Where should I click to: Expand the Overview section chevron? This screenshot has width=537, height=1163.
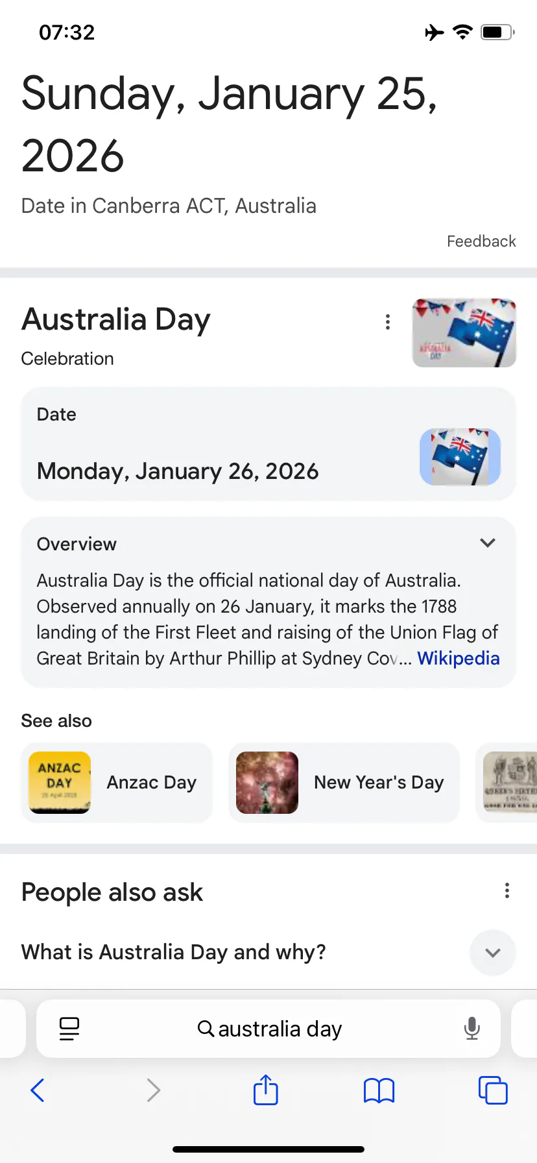pyautogui.click(x=488, y=543)
